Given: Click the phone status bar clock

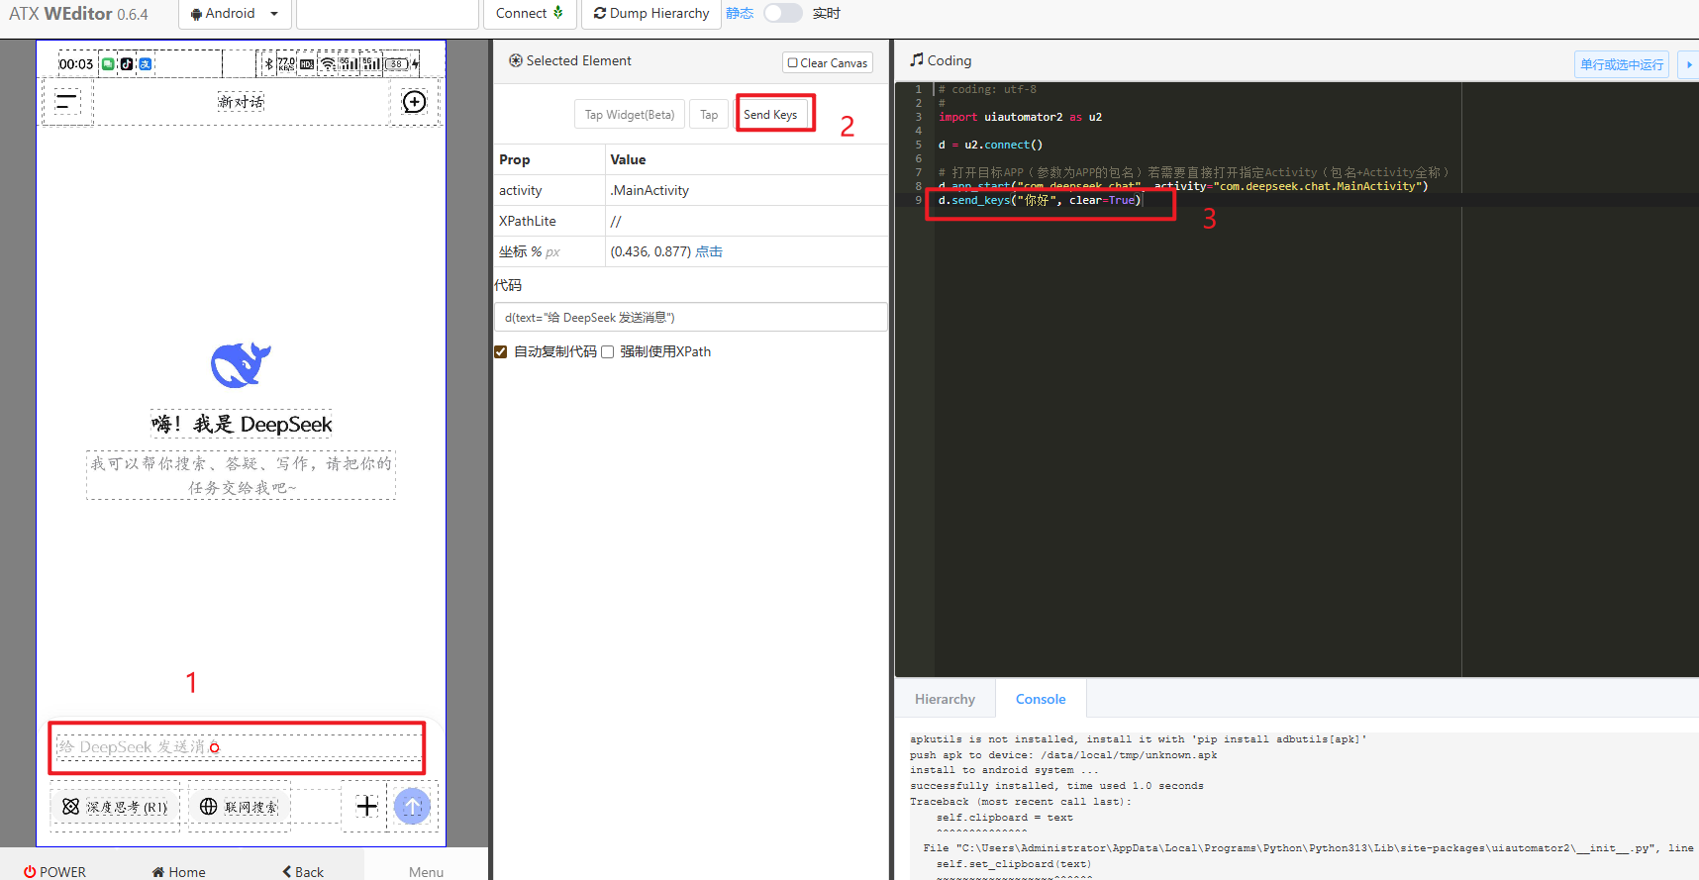Looking at the screenshot, I should [76, 64].
